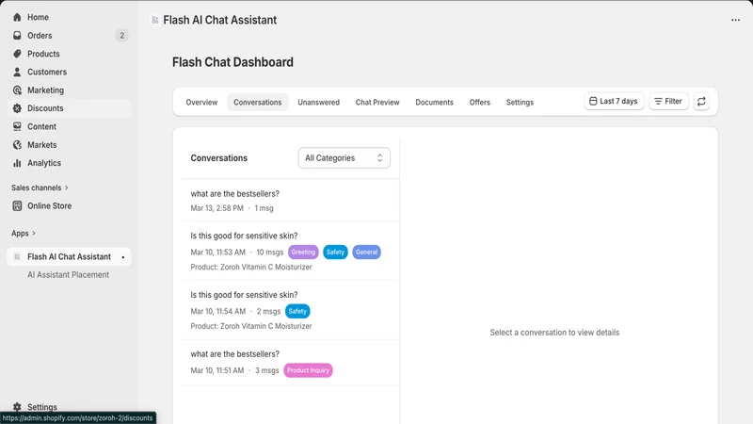Image resolution: width=753 pixels, height=424 pixels.
Task: Click the Markets globe icon
Action: [x=17, y=145]
